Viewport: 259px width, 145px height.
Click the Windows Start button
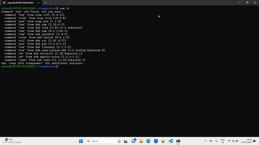81,141
